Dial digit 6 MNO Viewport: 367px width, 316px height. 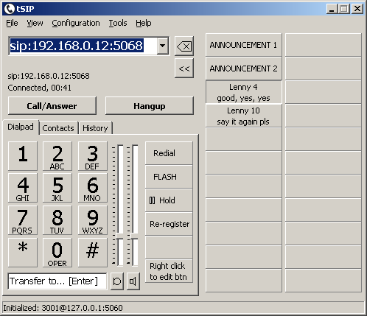click(x=93, y=188)
